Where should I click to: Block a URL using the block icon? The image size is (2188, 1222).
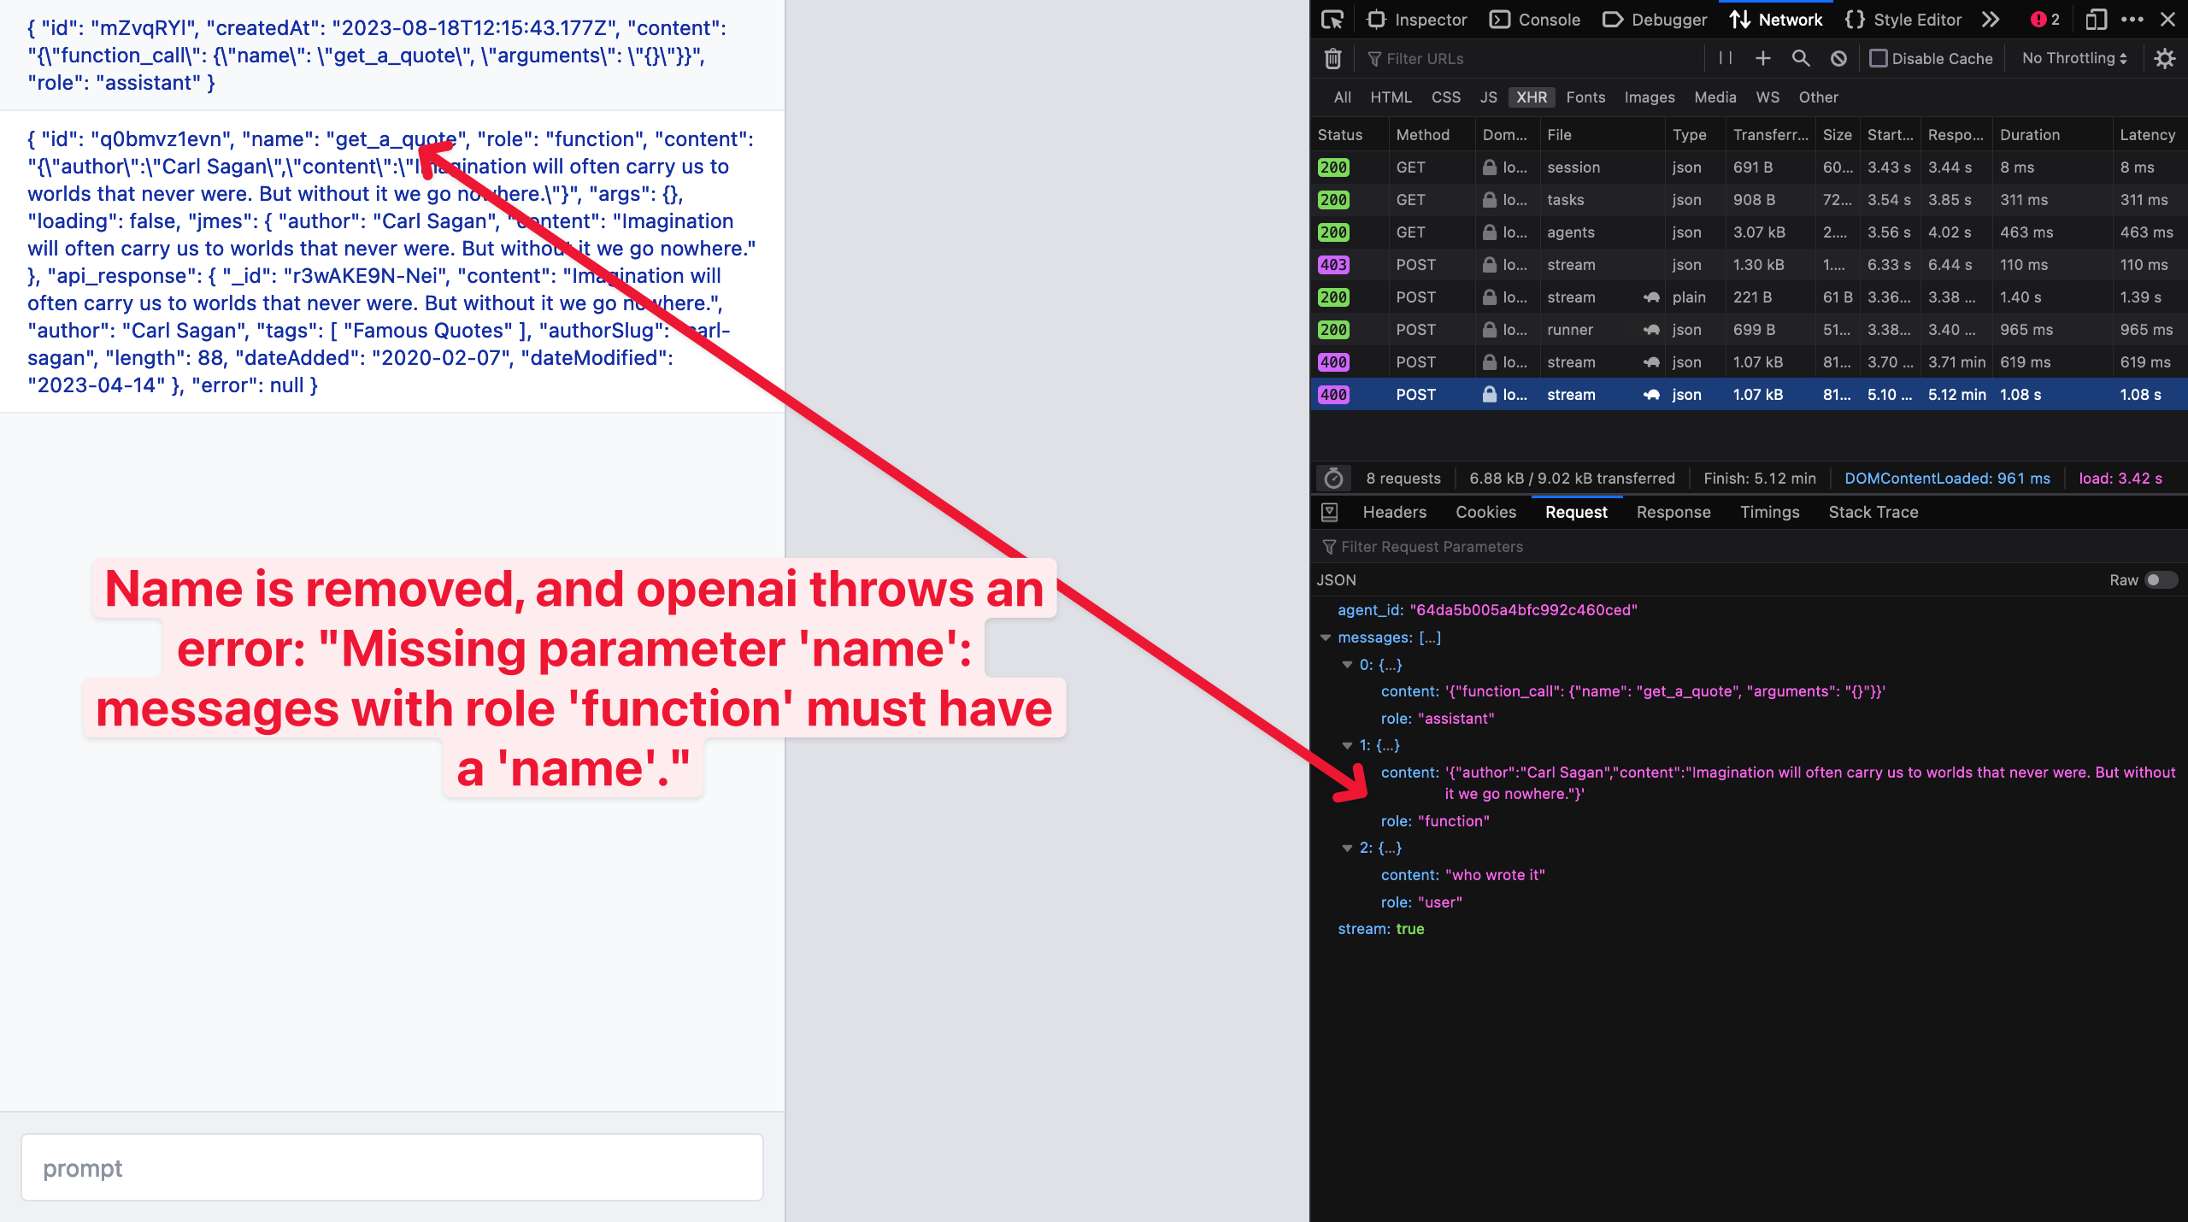tap(1838, 58)
